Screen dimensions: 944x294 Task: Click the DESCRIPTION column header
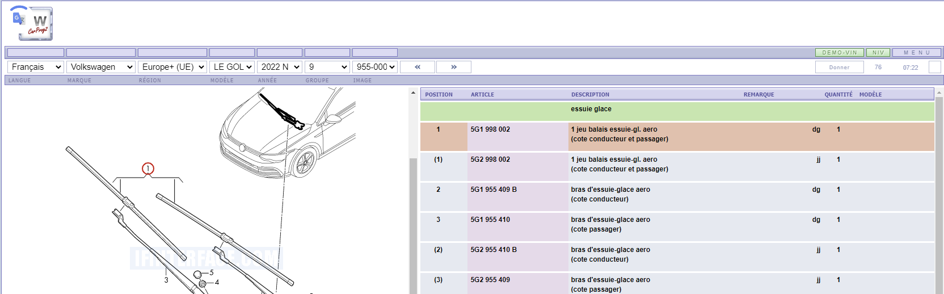(x=590, y=95)
